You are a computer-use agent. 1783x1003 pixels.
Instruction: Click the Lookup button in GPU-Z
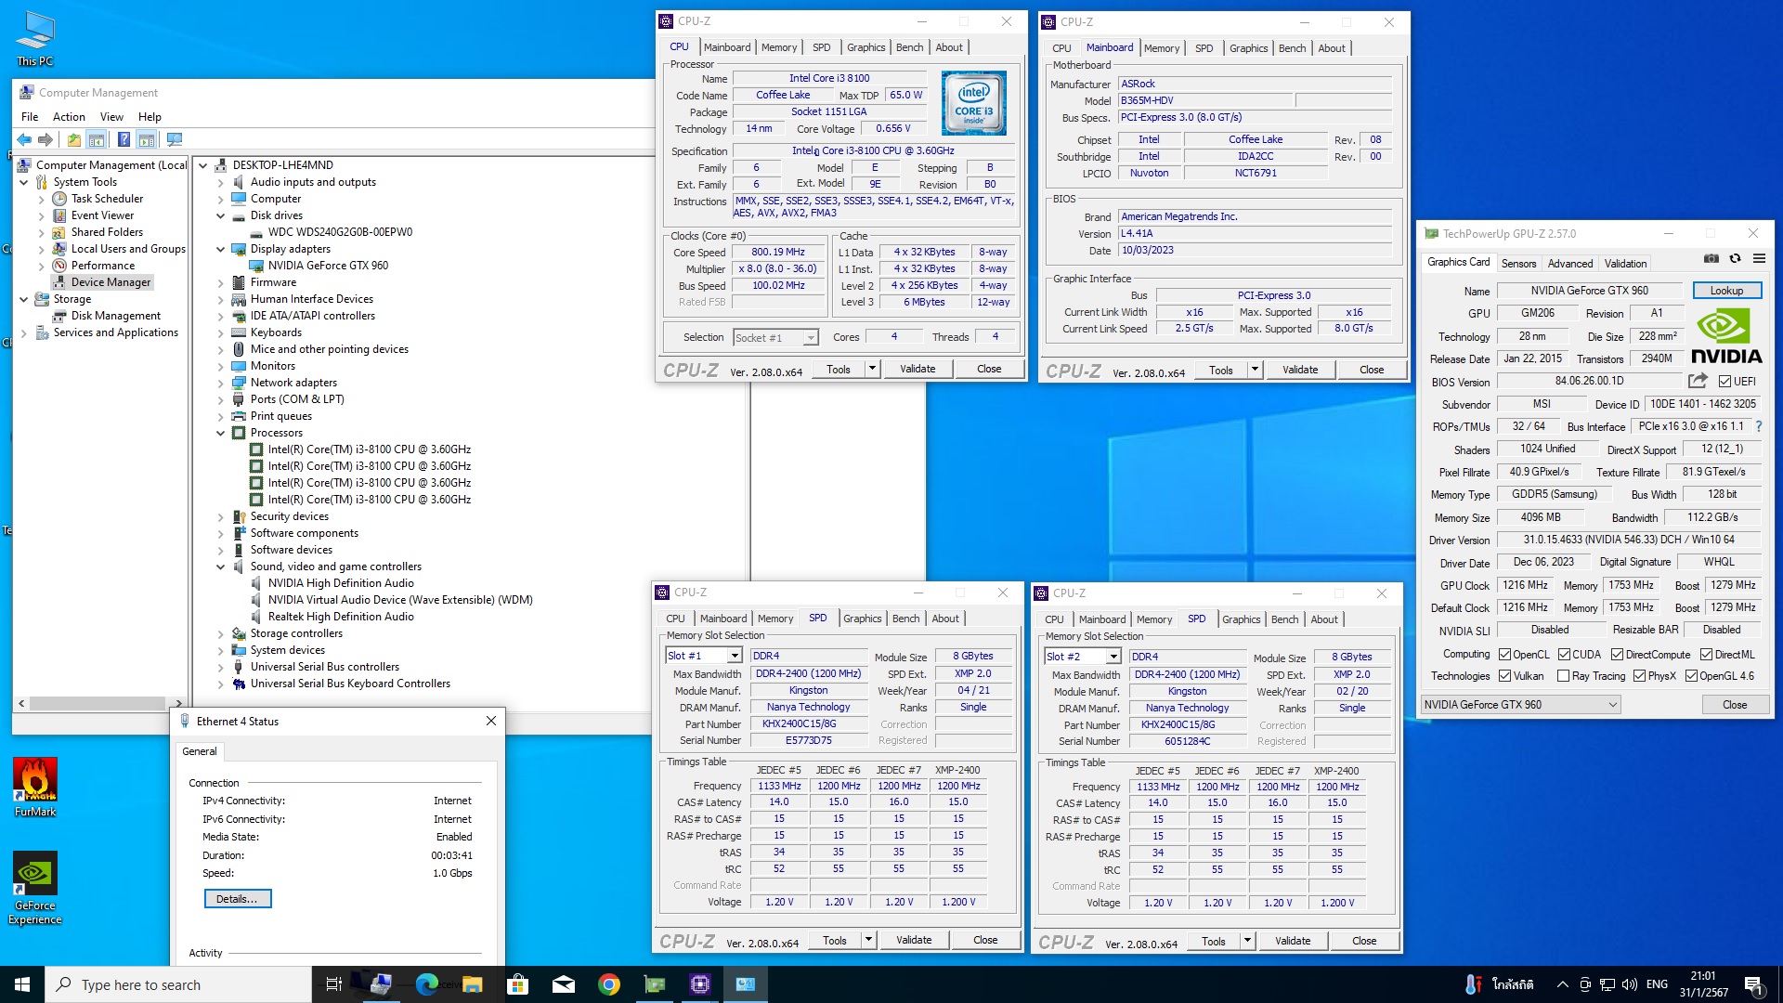pos(1726,291)
